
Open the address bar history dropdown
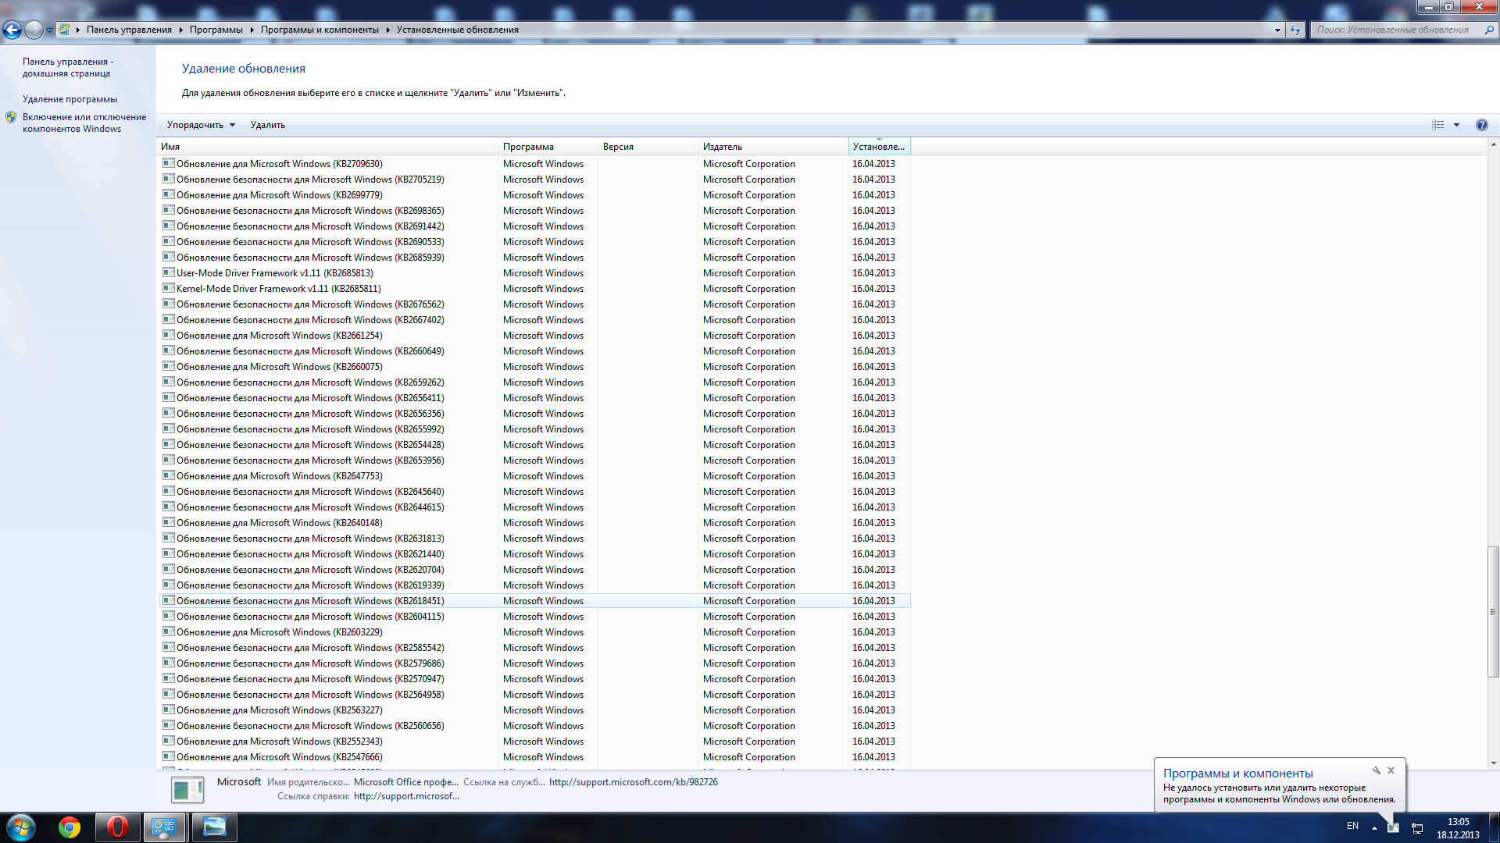click(1277, 30)
